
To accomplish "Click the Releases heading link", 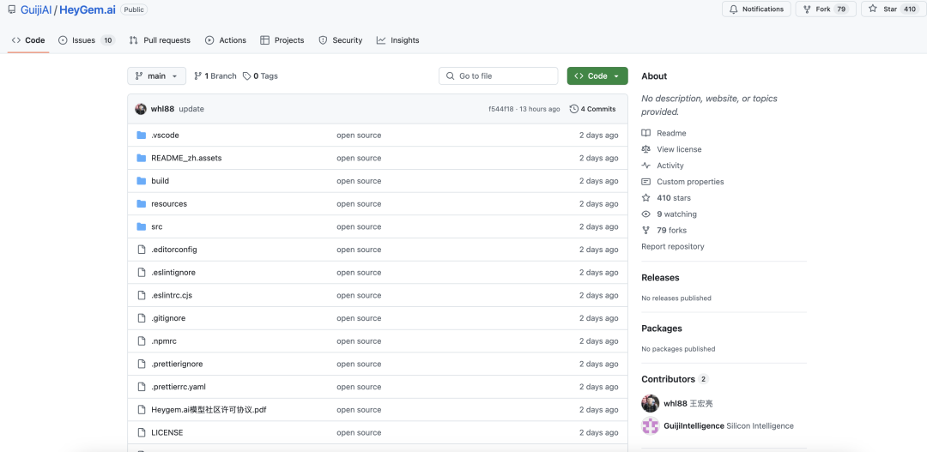I will tap(660, 278).
